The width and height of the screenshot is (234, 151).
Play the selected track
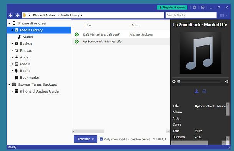click(174, 81)
